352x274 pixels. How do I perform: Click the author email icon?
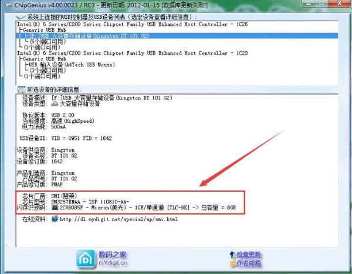(231, 263)
